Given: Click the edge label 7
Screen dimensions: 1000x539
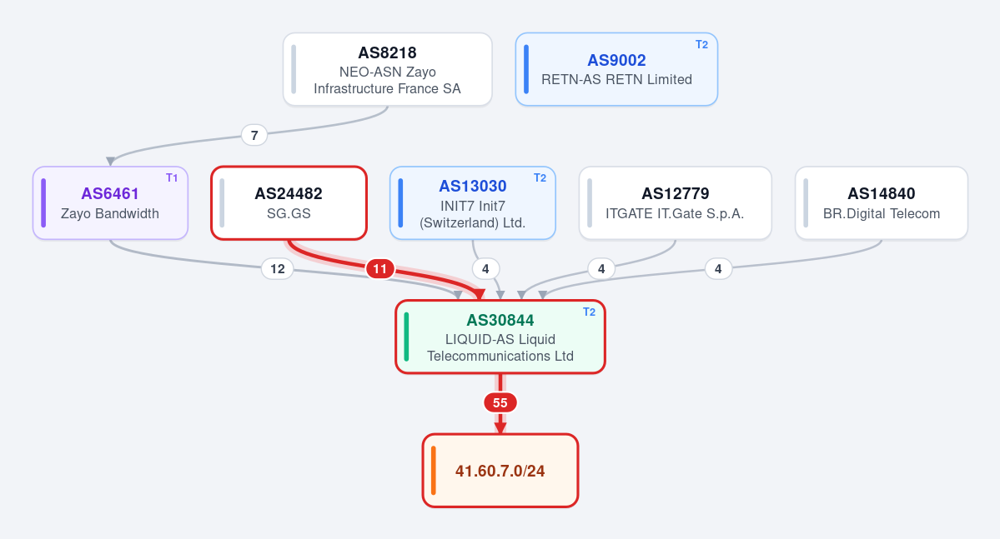Looking at the screenshot, I should pyautogui.click(x=254, y=135).
